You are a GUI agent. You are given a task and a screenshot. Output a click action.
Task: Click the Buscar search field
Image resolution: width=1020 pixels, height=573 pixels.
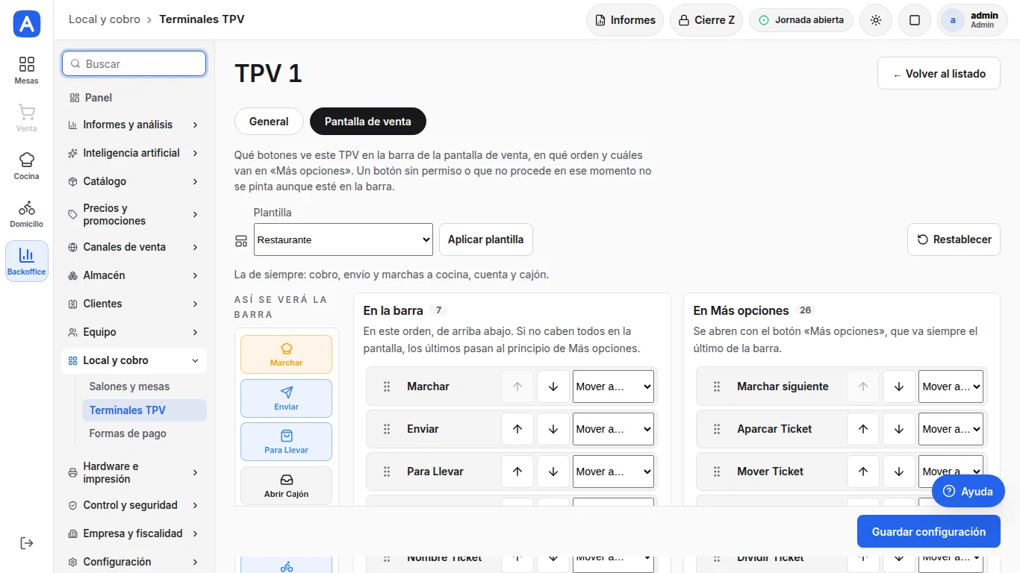(x=134, y=63)
